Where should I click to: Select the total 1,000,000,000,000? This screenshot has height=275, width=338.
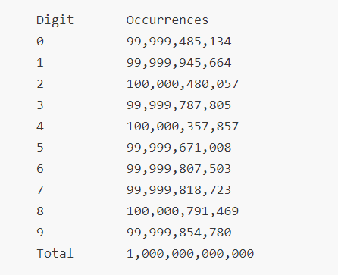pos(190,254)
